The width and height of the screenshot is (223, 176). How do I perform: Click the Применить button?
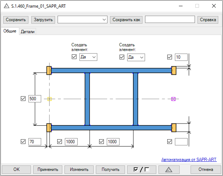[47, 169]
